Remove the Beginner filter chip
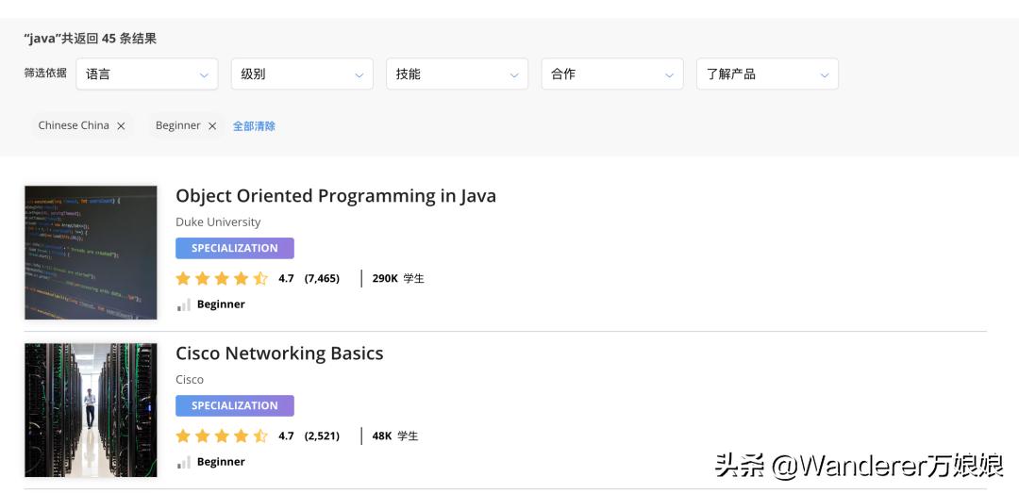Image resolution: width=1019 pixels, height=493 pixels. [x=212, y=126]
